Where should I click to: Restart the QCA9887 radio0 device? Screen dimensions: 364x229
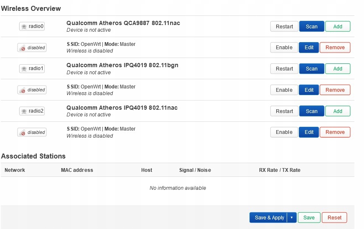pyautogui.click(x=285, y=26)
